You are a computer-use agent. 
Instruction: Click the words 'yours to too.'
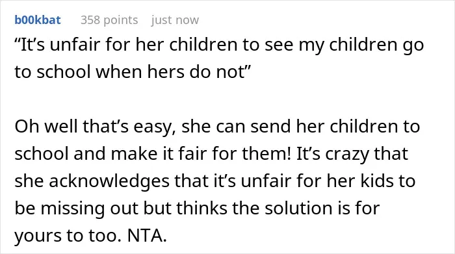click(68, 235)
